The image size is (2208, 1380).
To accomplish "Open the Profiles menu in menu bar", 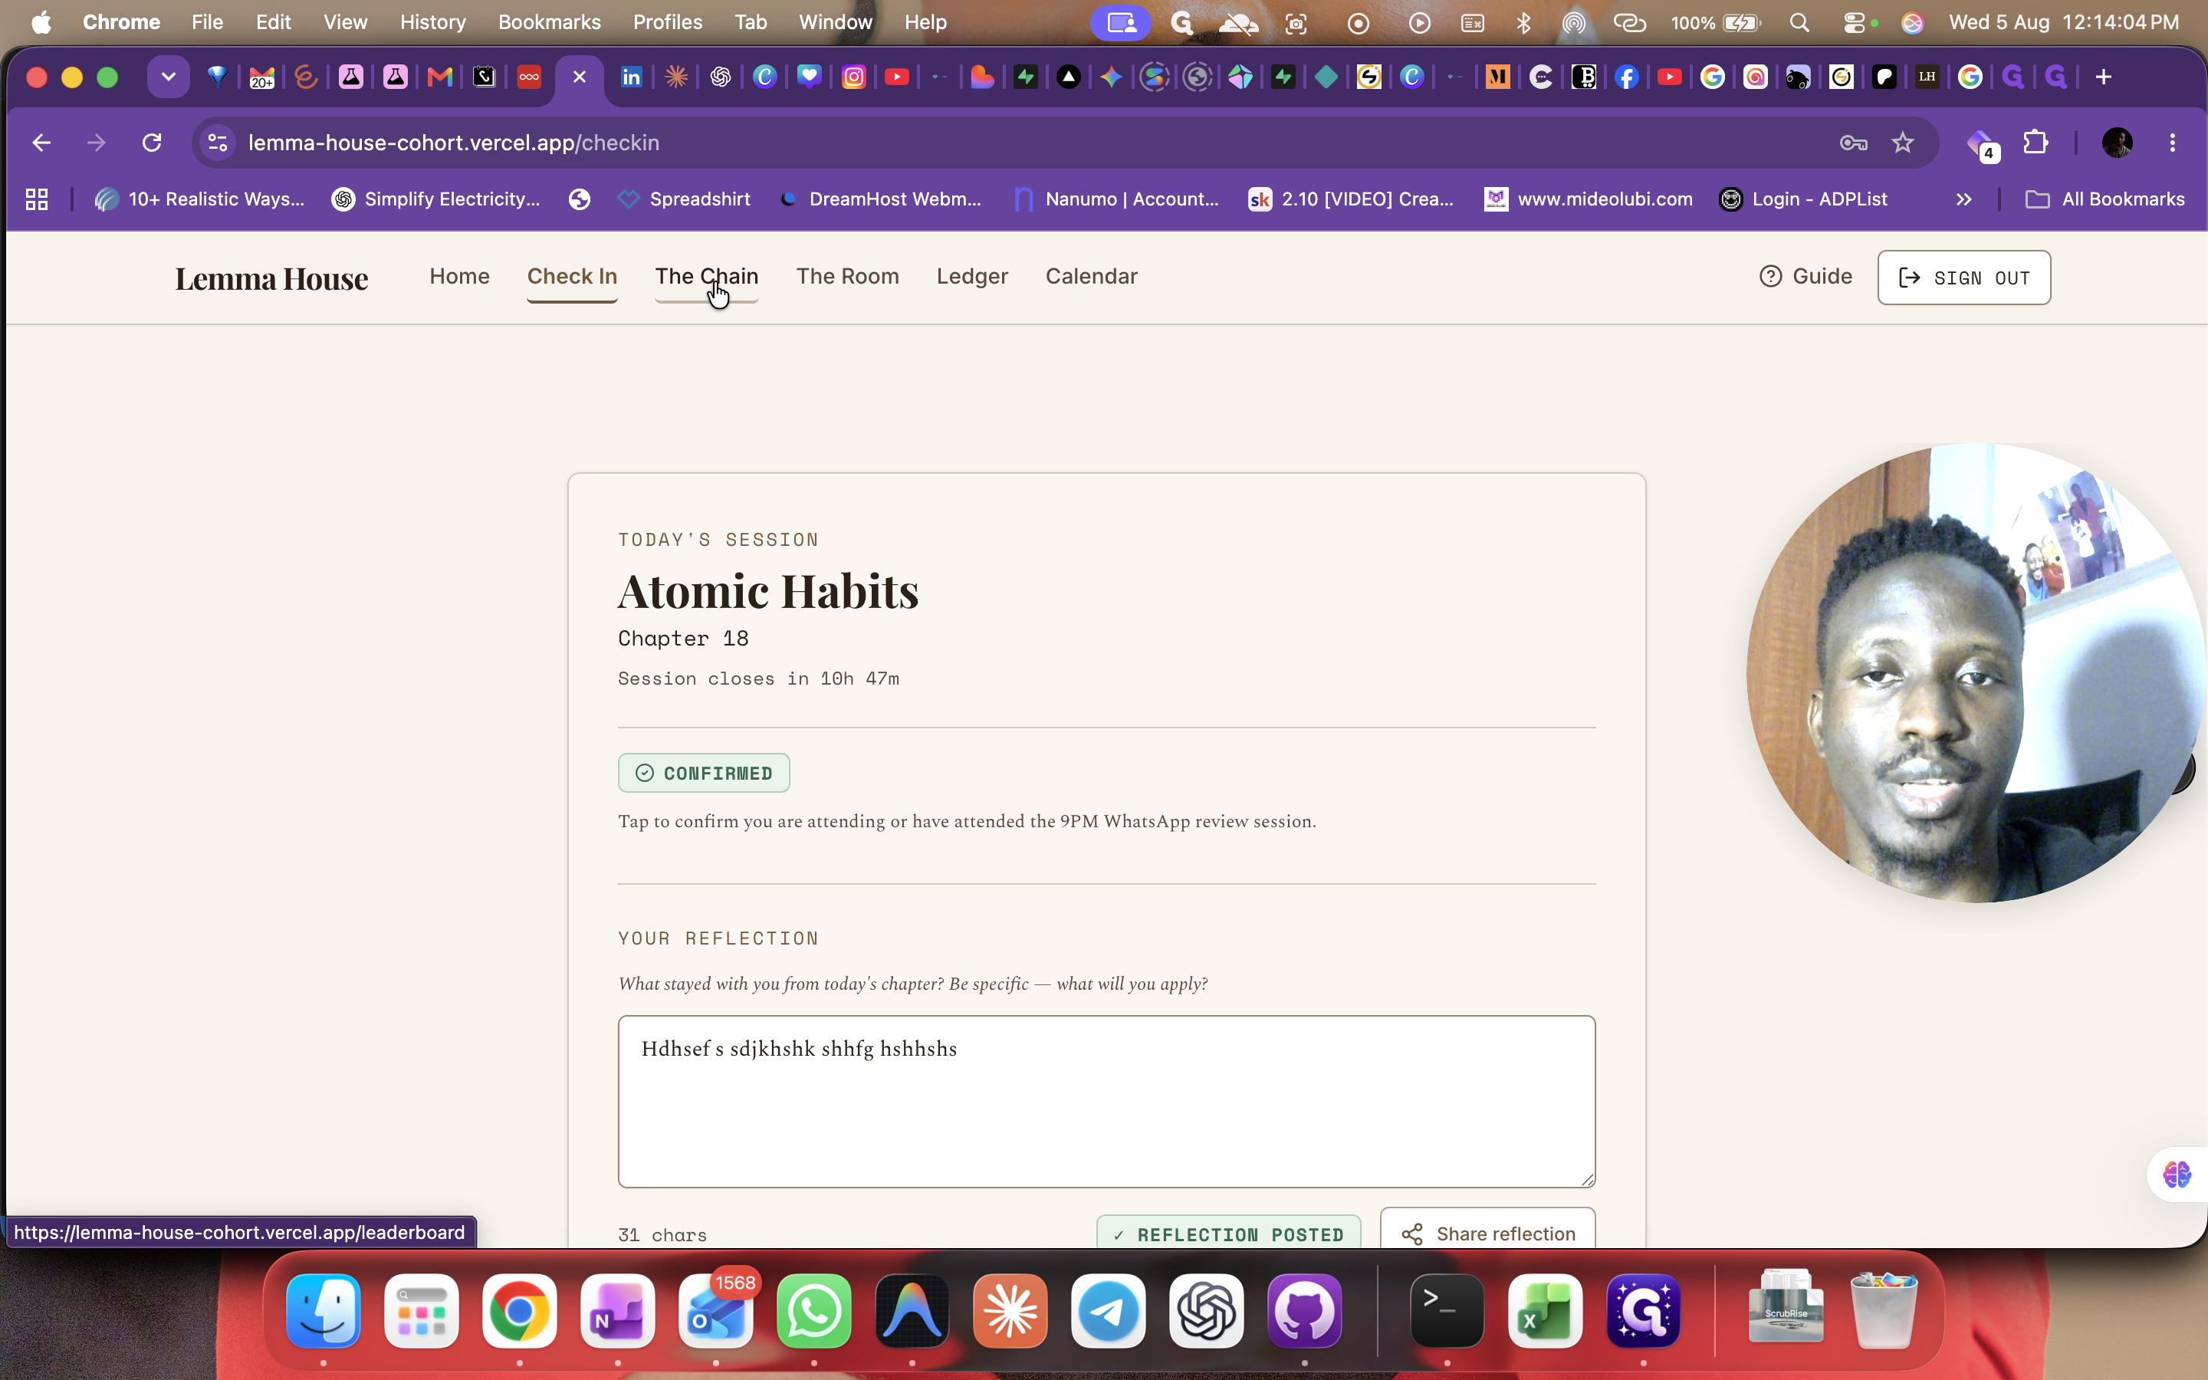I will (668, 22).
